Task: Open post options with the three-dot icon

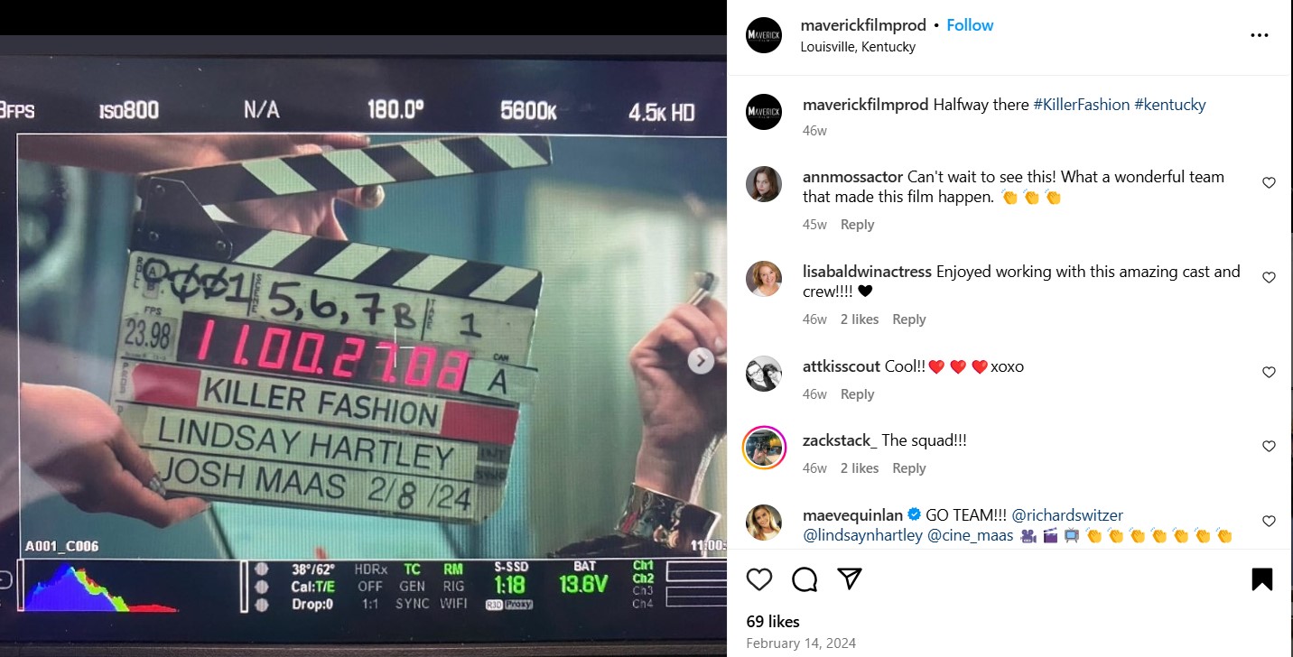Action: click(1260, 35)
